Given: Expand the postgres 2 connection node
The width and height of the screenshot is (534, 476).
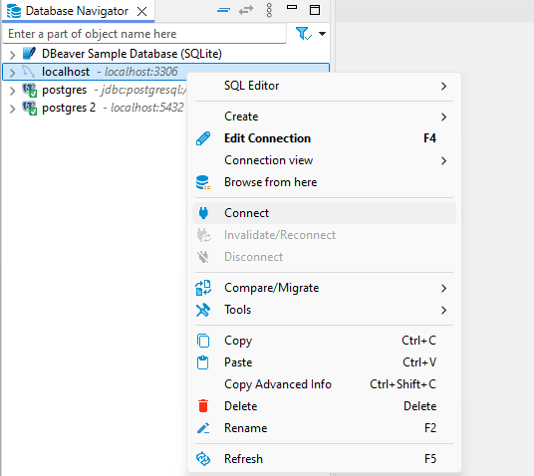Looking at the screenshot, I should 12,109.
